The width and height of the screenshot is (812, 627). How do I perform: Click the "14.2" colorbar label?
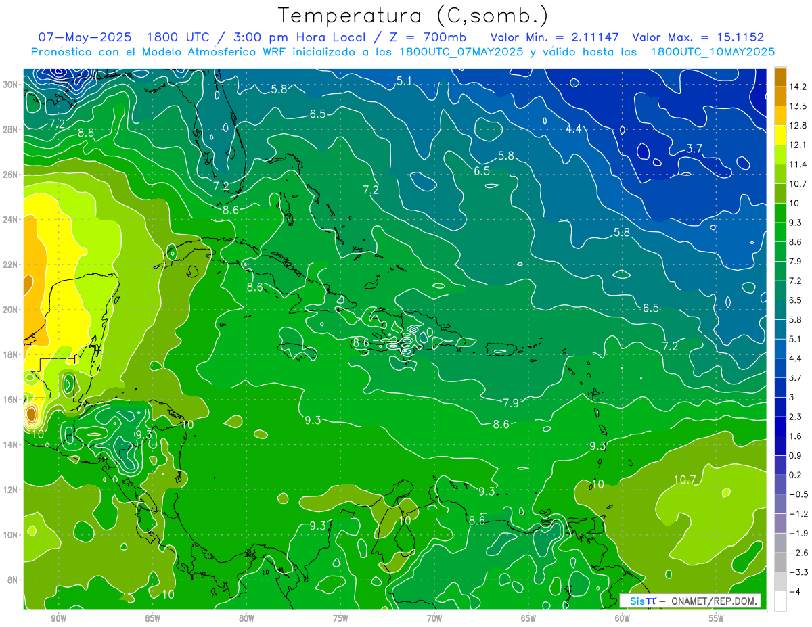(798, 87)
